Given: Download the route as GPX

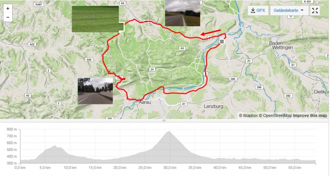Looking at the screenshot, I should (x=258, y=11).
